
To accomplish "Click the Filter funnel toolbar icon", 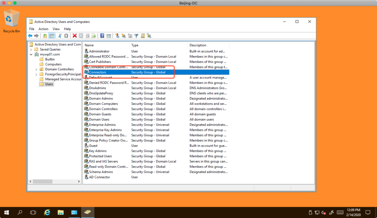I will (x=136, y=36).
